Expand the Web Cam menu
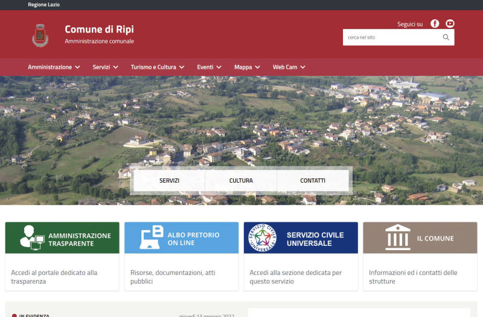The image size is (483, 317). (289, 67)
